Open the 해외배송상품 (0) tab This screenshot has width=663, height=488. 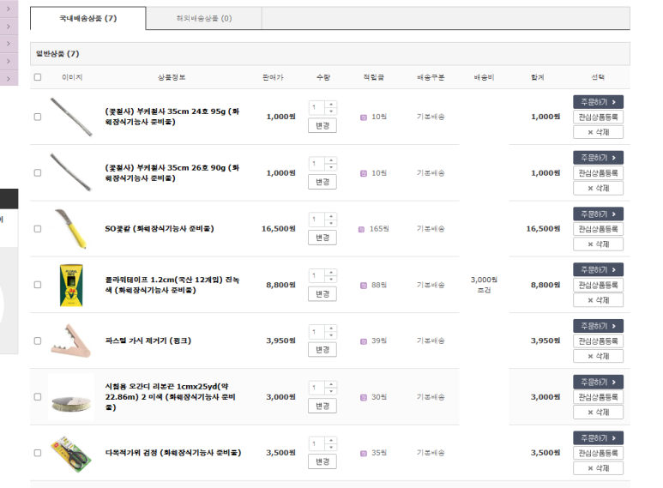204,18
